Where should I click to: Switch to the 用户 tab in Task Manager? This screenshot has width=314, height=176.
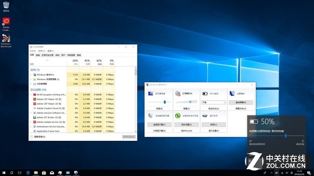click(63, 55)
